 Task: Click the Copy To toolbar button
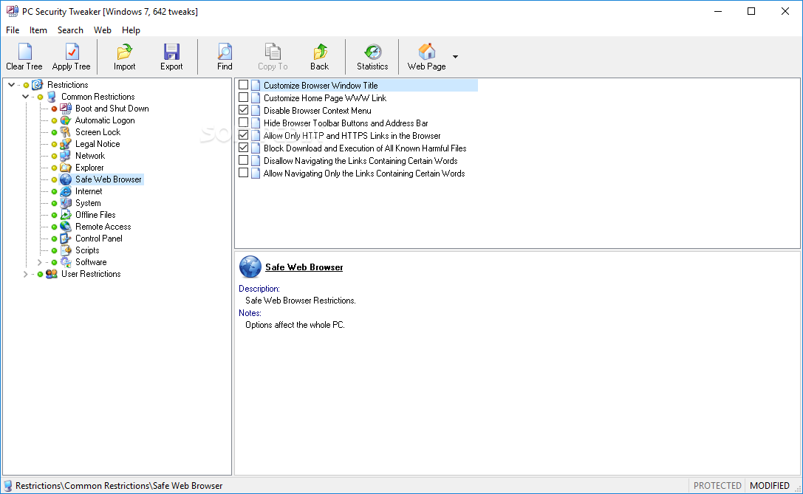click(273, 56)
